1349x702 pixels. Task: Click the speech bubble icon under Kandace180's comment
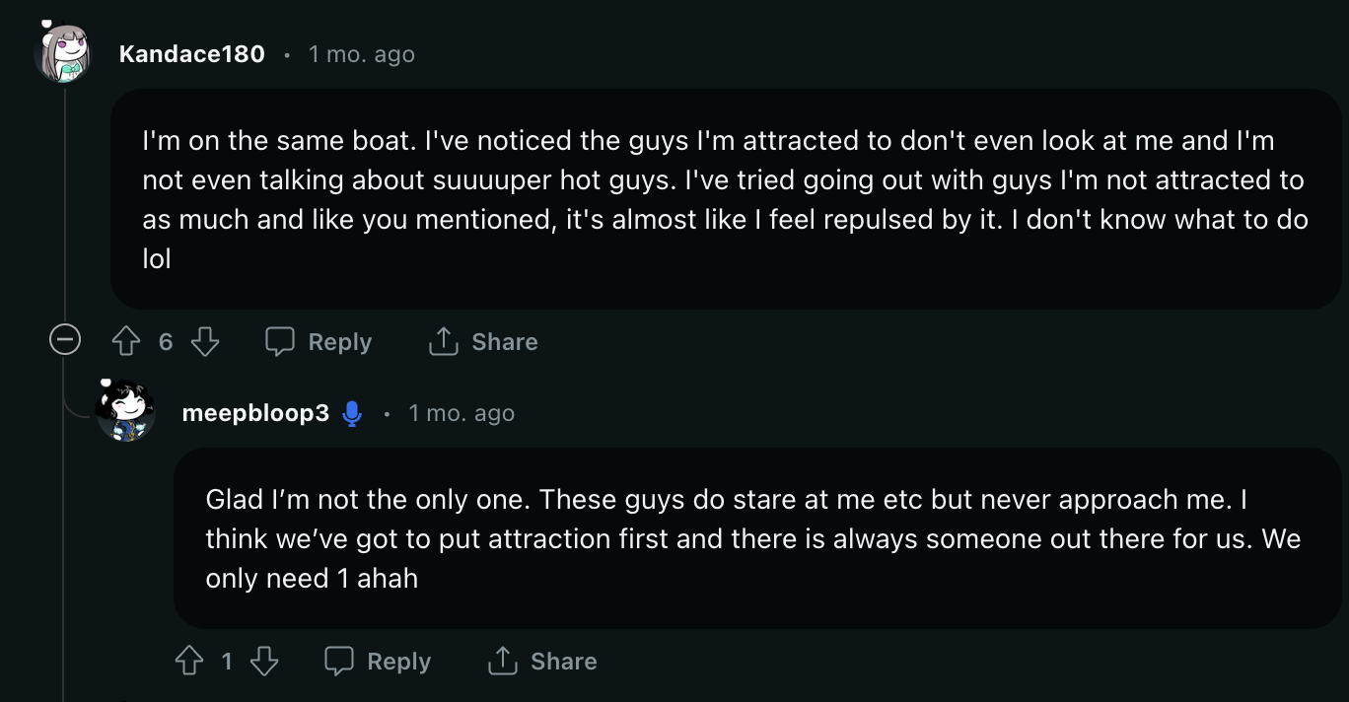tap(280, 342)
